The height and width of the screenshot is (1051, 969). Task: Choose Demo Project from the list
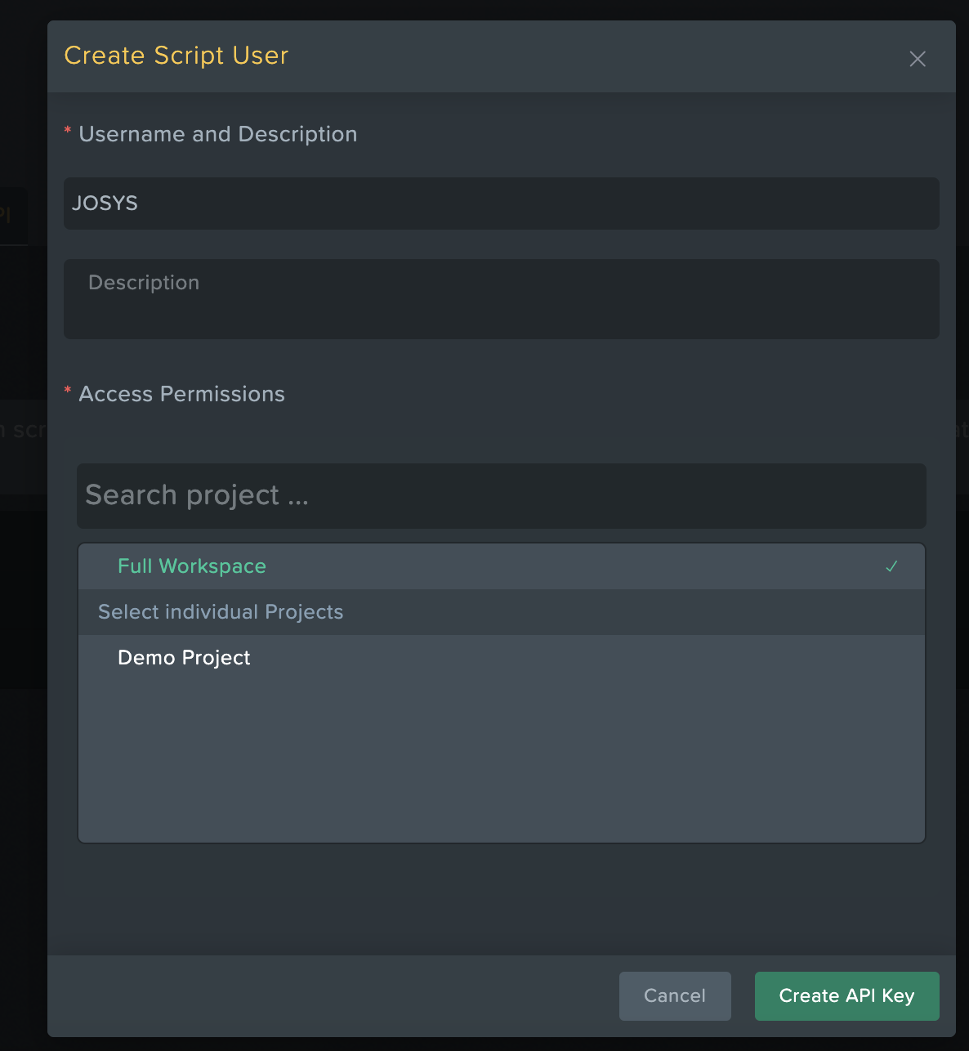pos(184,658)
